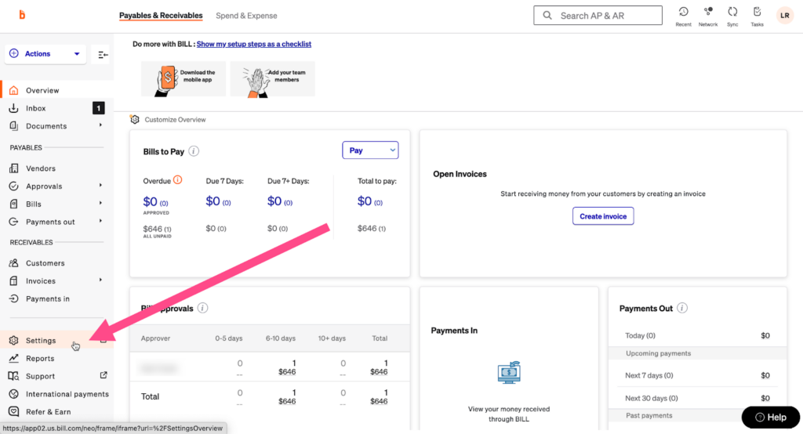803x434 pixels.
Task: Open the LR user avatar menu
Action: point(784,16)
